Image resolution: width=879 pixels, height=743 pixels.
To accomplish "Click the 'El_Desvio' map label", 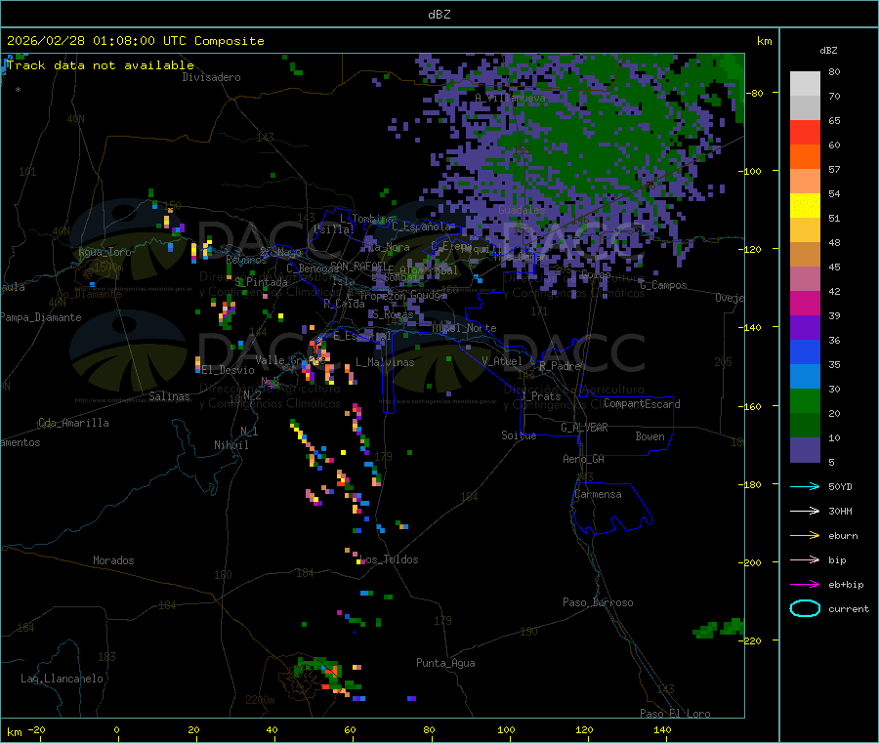I will tap(228, 370).
